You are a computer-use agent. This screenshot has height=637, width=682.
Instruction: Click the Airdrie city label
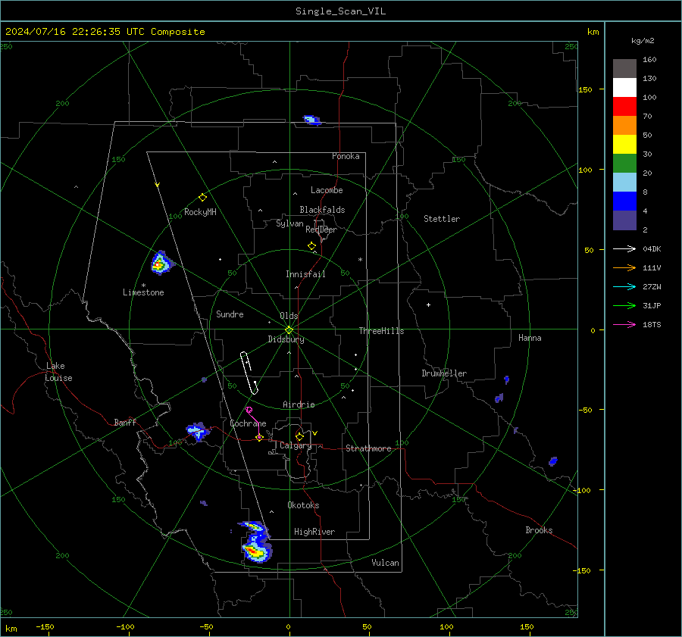[x=299, y=404]
